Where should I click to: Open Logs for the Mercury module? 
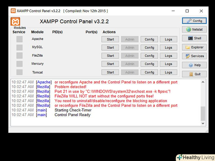pos(169,64)
